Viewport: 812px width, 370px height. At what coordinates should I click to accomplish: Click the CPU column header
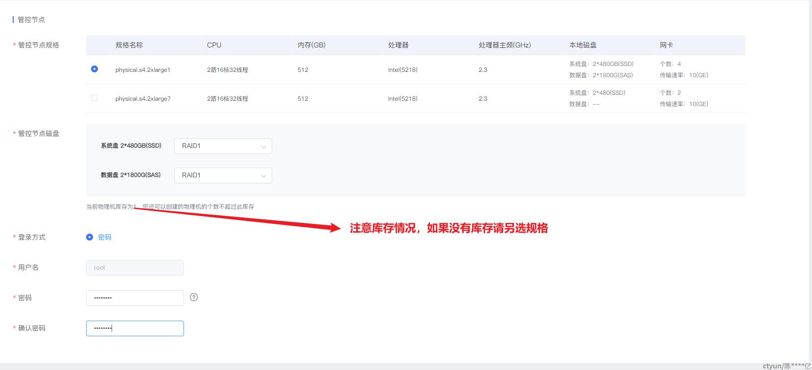click(214, 45)
